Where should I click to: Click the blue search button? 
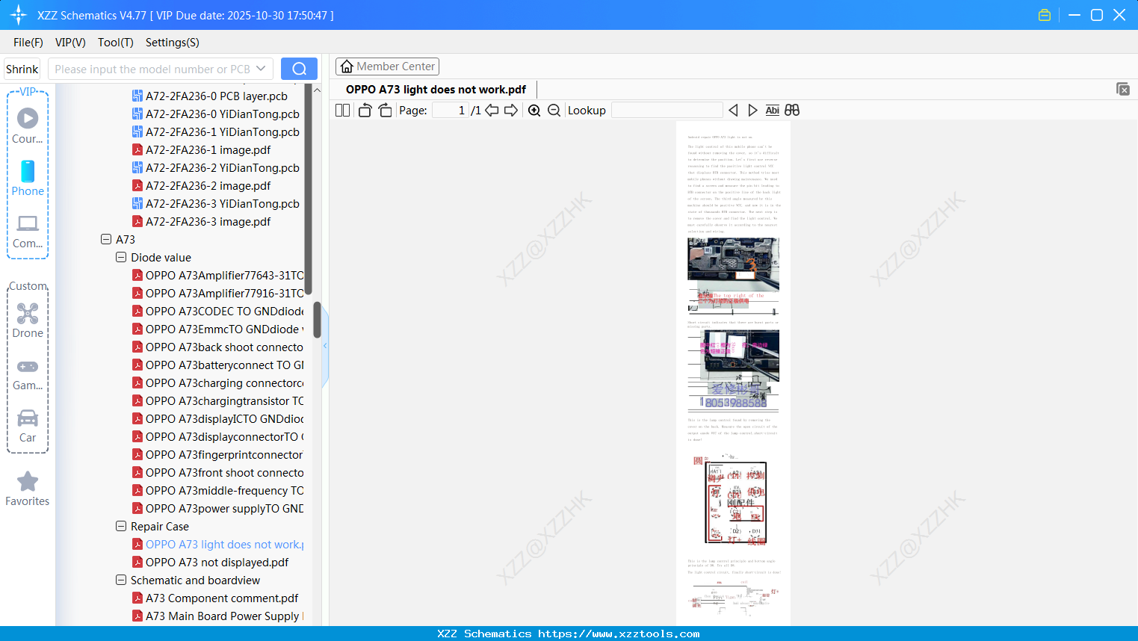tap(299, 69)
